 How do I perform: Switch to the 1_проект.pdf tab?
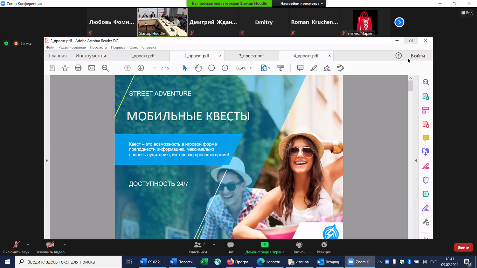coord(142,56)
